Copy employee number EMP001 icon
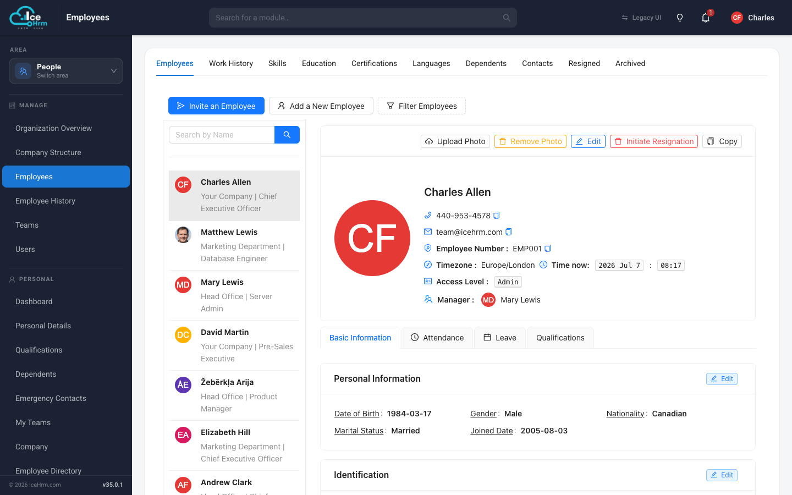This screenshot has height=495, width=792. (x=548, y=249)
